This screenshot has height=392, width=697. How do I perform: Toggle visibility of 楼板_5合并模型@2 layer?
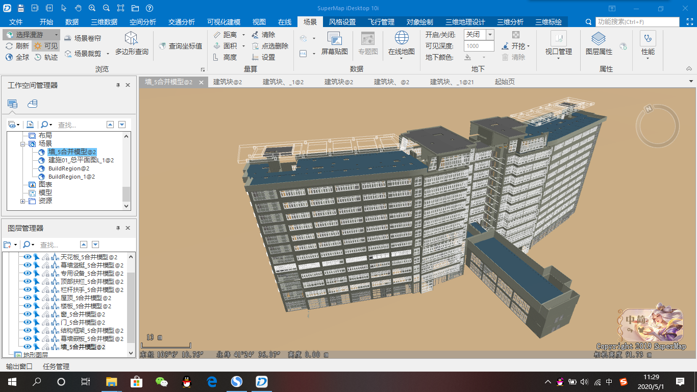pyautogui.click(x=28, y=306)
